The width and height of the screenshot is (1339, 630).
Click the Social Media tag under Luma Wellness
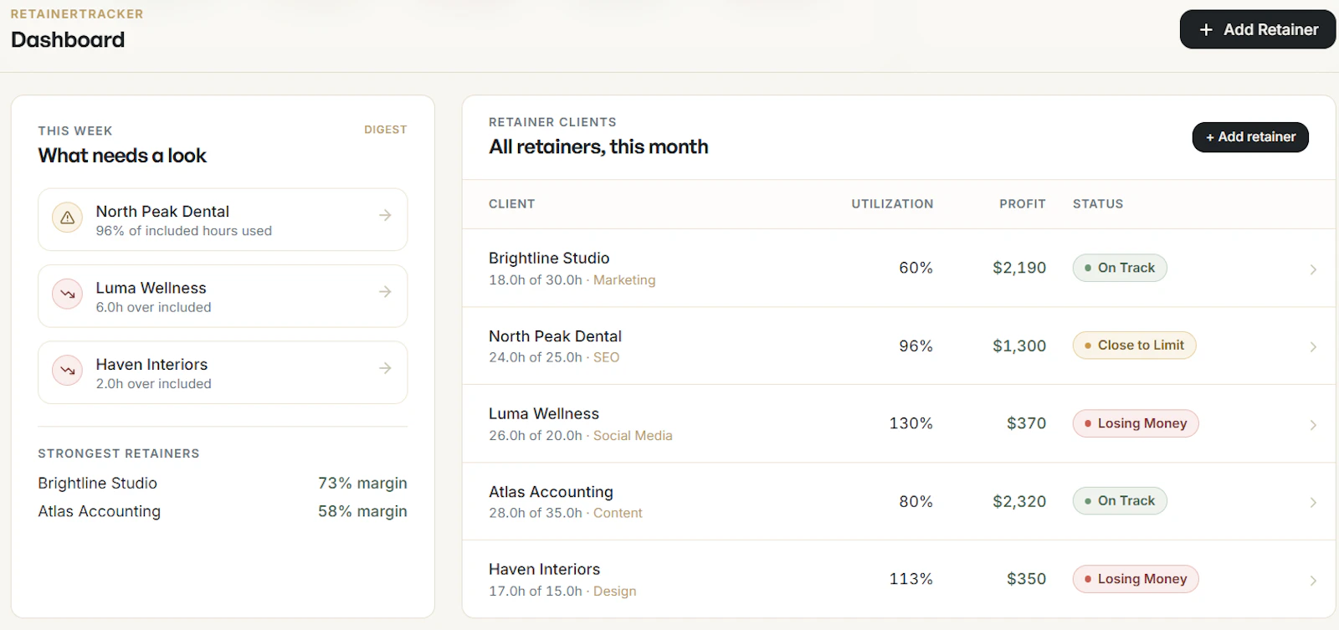633,436
